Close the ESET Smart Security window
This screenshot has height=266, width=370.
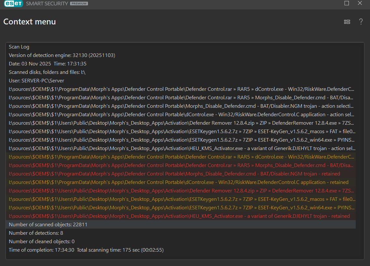[360, 3]
